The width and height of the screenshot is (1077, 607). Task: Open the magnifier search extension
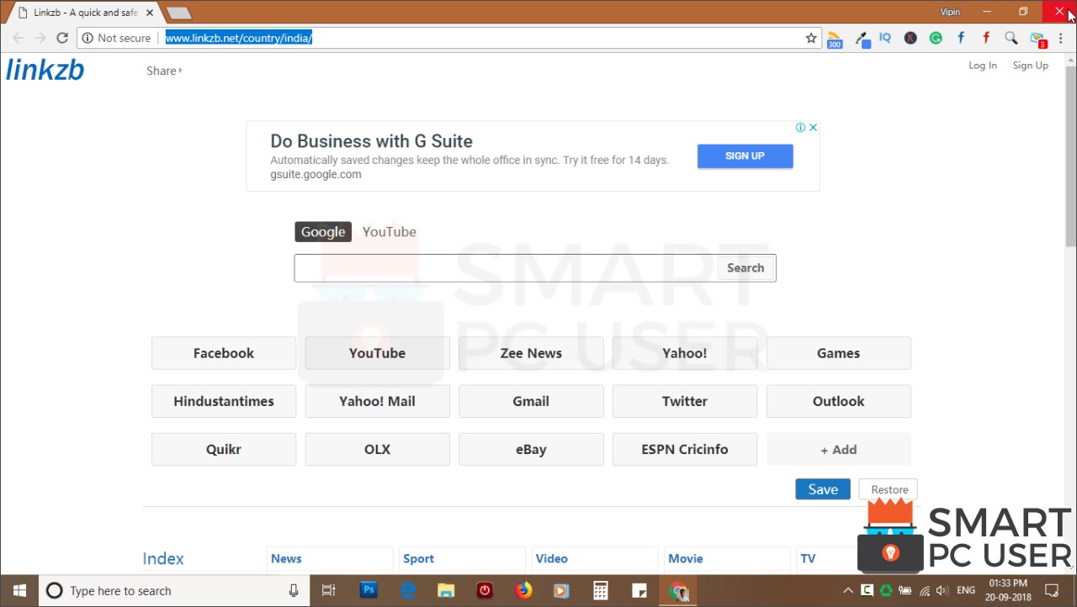pyautogui.click(x=1011, y=38)
